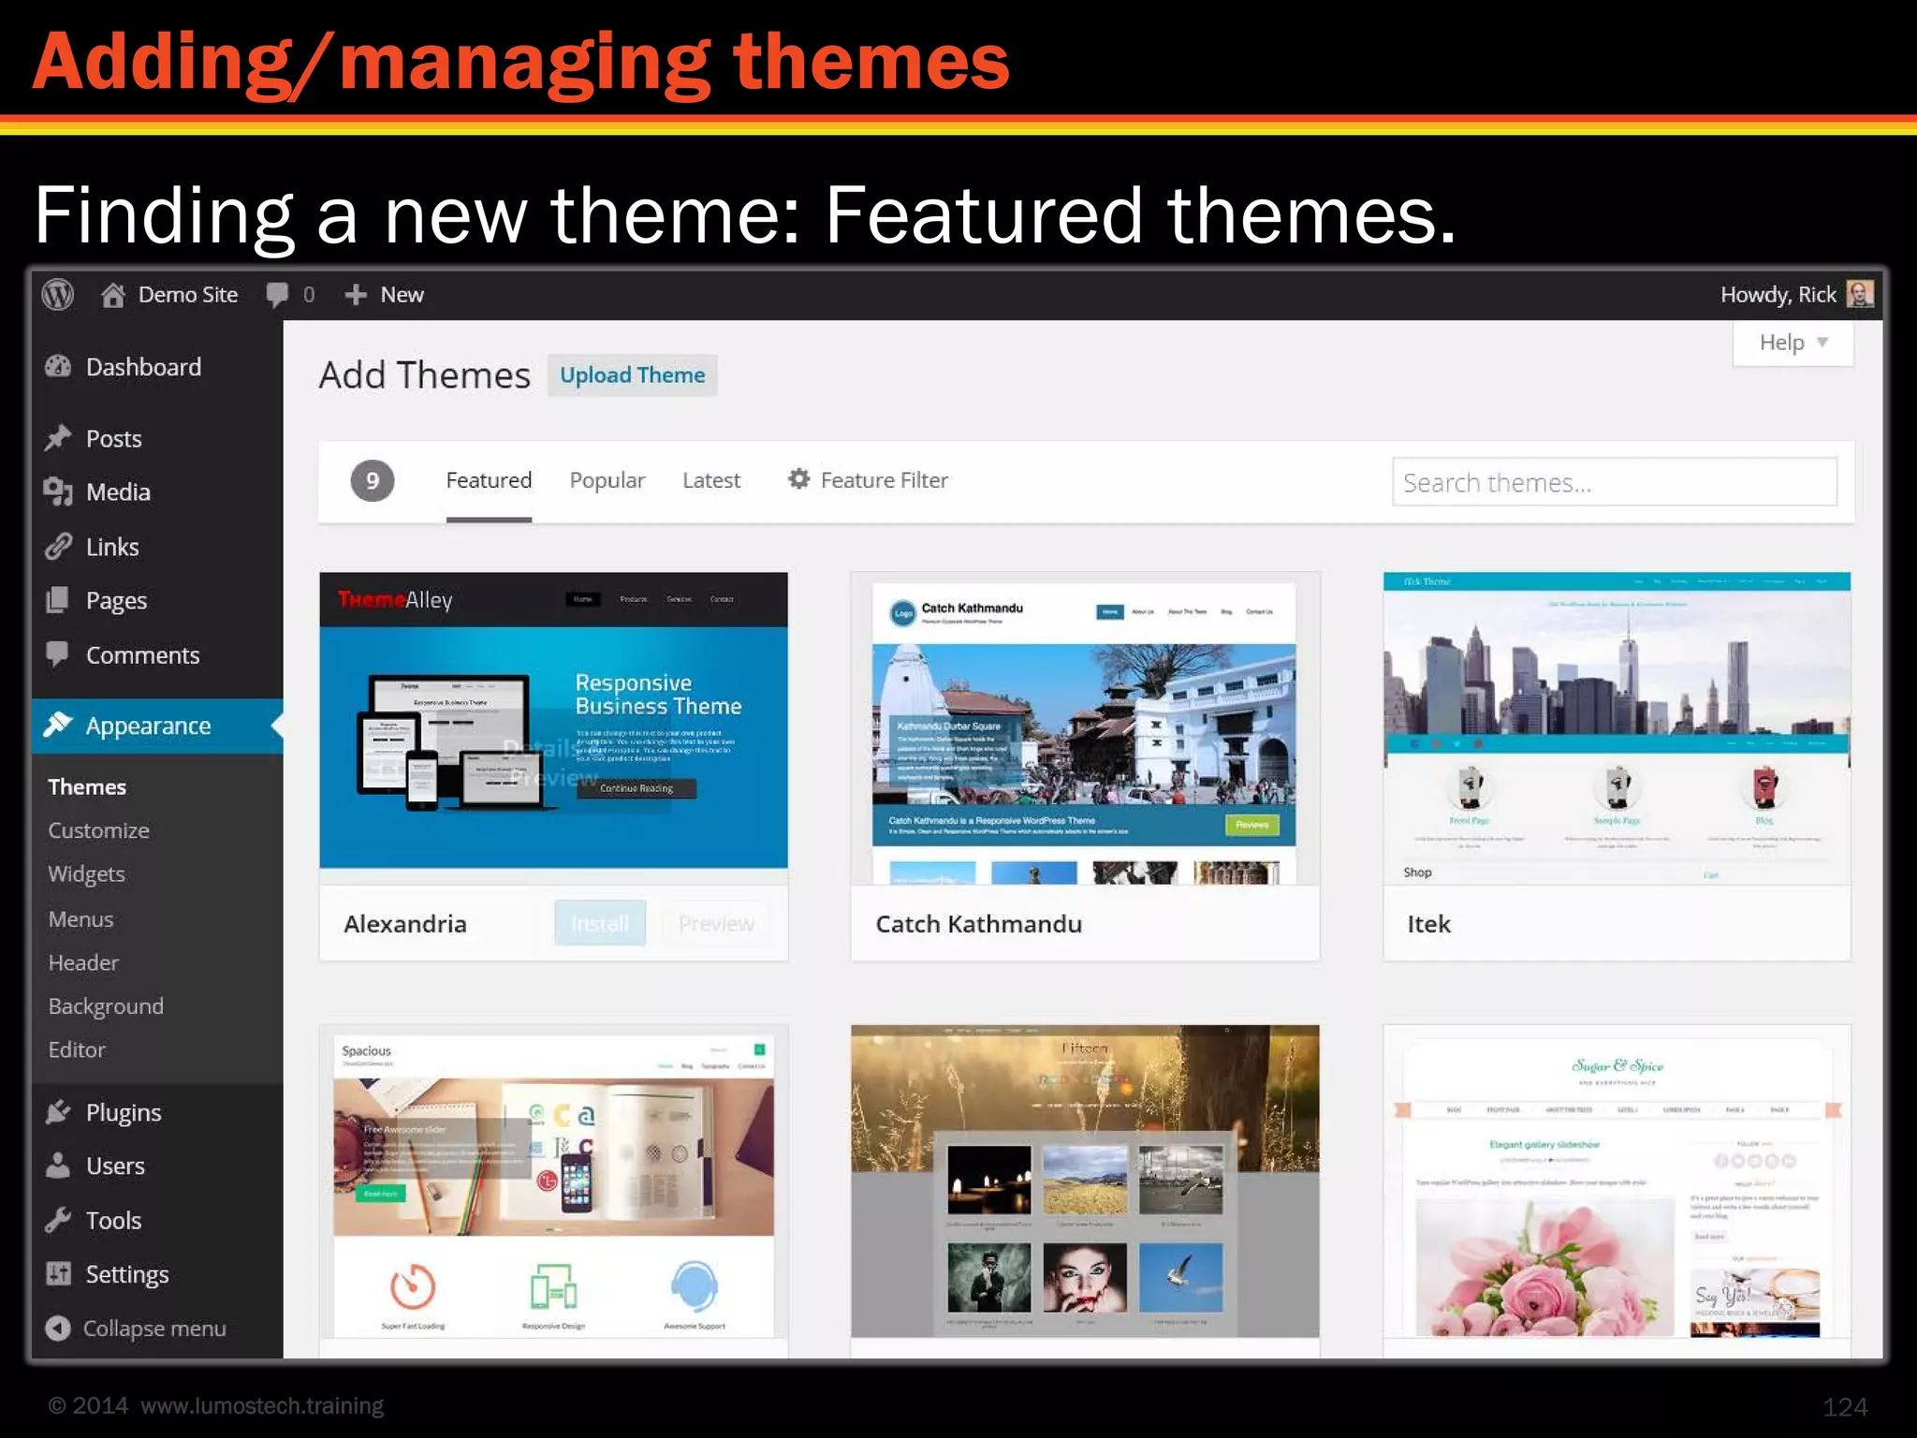Screen dimensions: 1917x1438
Task: Click the Appearance paintbrush icon
Action: (58, 725)
